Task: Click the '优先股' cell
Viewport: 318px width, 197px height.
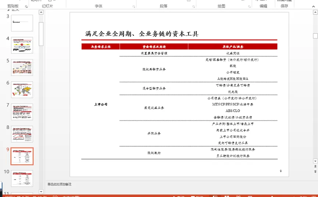Action: [x=233, y=92]
